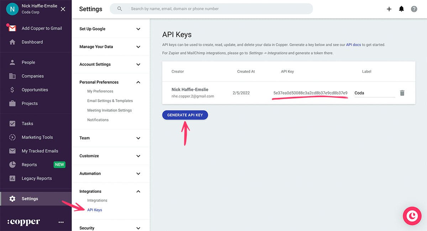
Task: Open notifications bell icon
Action: [401, 9]
